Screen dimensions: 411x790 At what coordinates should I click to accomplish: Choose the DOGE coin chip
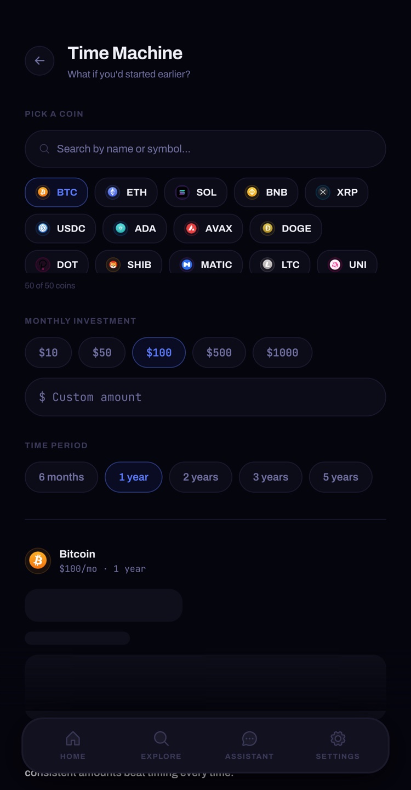(286, 228)
